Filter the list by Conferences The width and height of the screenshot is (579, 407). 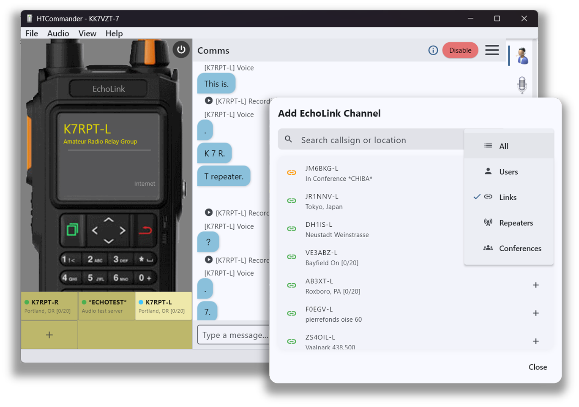509,248
